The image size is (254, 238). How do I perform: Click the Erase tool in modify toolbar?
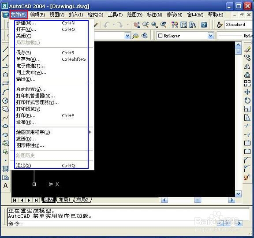point(247,49)
